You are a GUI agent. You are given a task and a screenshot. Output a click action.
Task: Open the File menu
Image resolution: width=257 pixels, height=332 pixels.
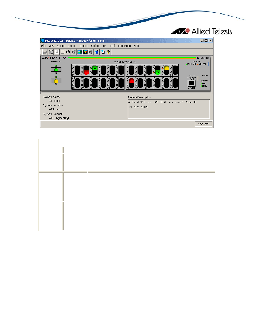click(x=43, y=46)
